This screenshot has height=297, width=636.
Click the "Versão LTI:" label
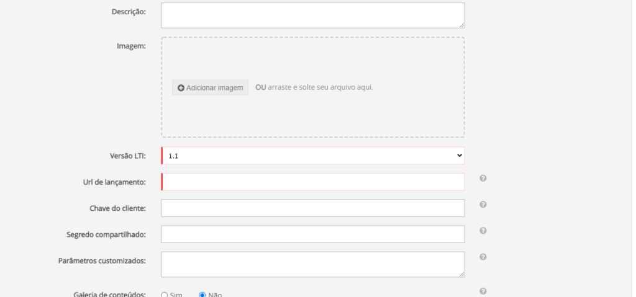[x=127, y=156]
